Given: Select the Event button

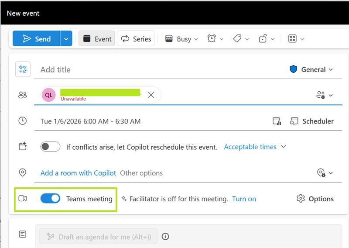Looking at the screenshot, I should [96, 39].
